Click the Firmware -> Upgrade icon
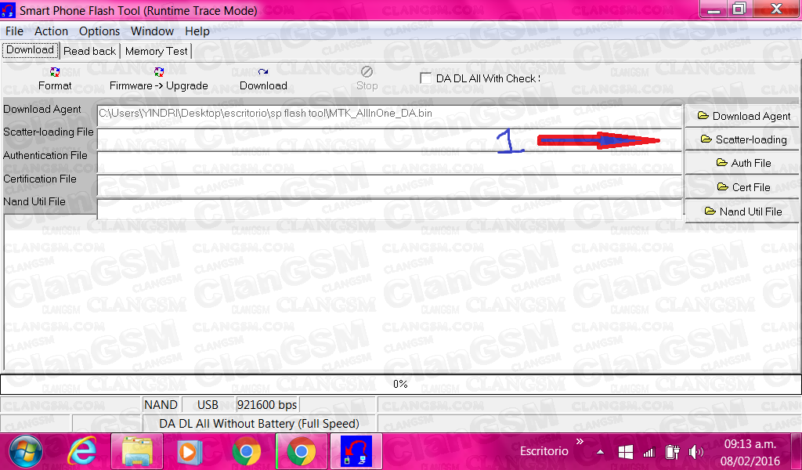The height and width of the screenshot is (470, 802). click(159, 72)
